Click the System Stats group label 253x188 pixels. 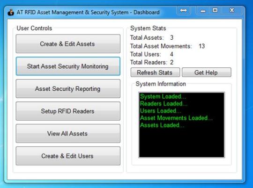148,29
